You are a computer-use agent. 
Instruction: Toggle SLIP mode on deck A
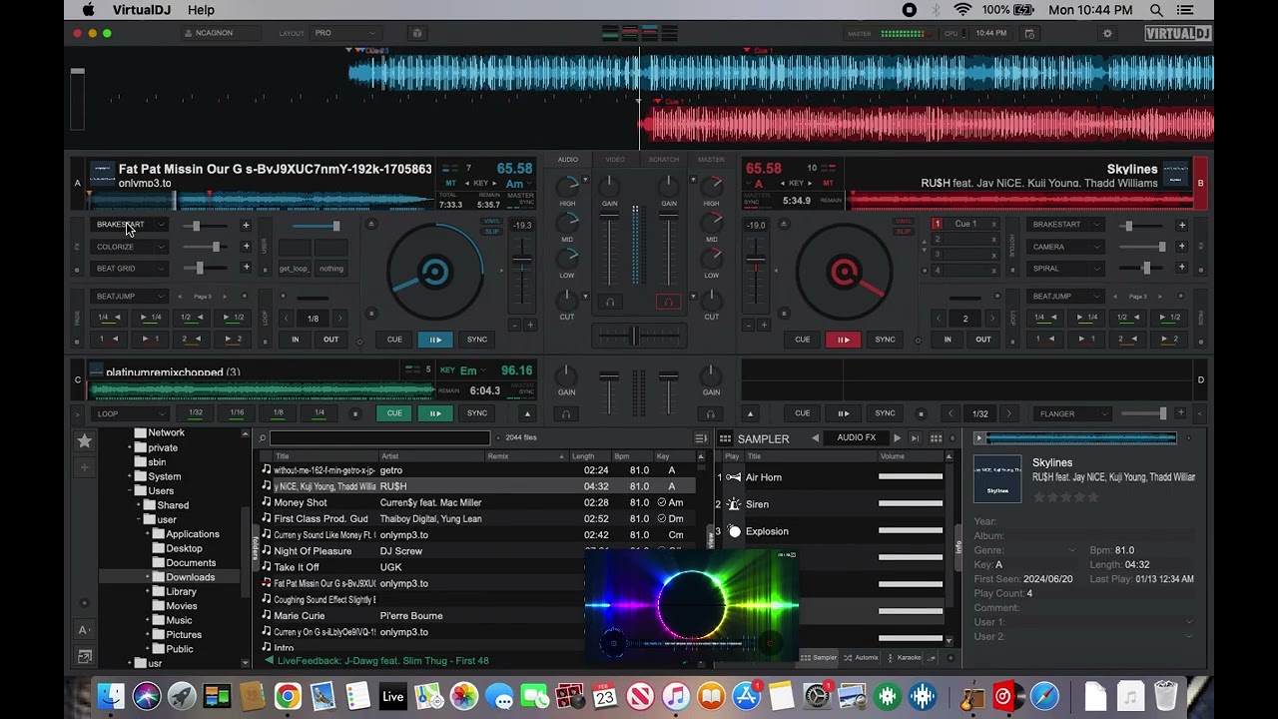click(492, 232)
